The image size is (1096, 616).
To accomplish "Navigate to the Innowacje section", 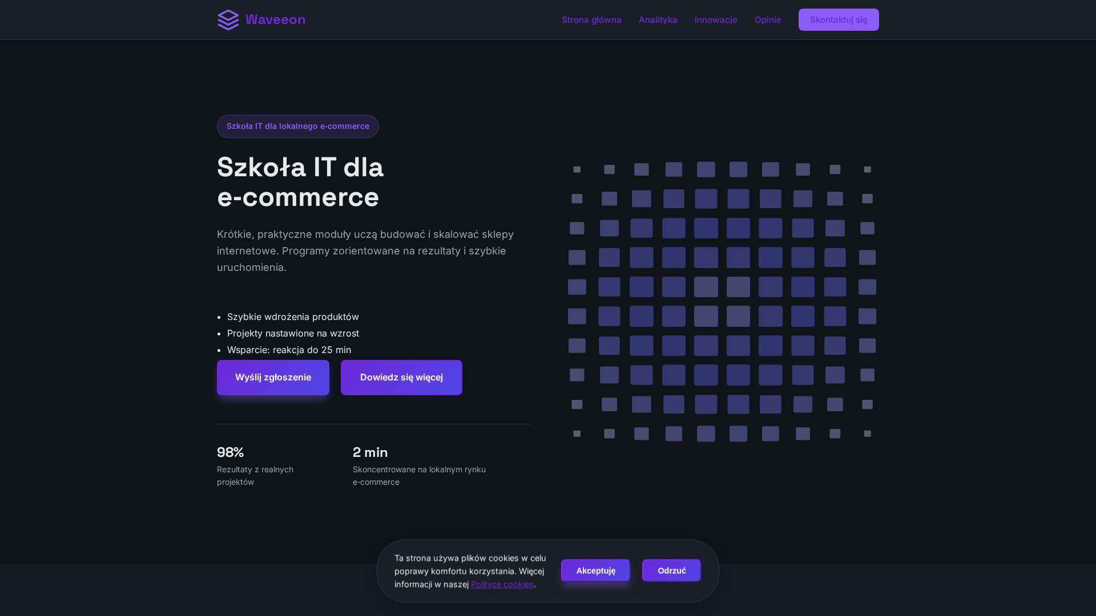I will coord(716,20).
